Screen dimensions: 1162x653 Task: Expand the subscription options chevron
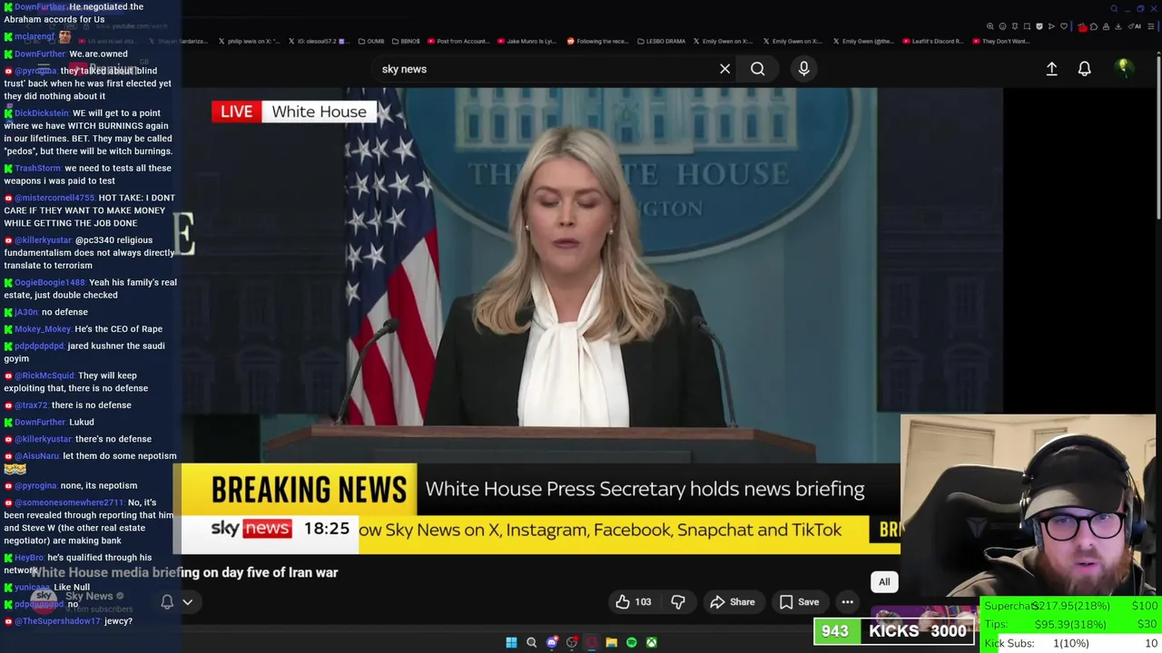pyautogui.click(x=187, y=602)
